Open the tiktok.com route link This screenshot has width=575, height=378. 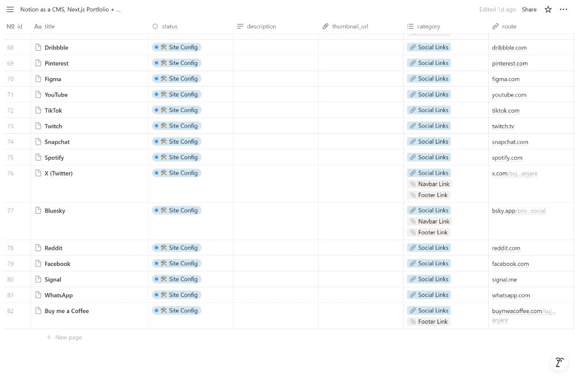pos(505,111)
